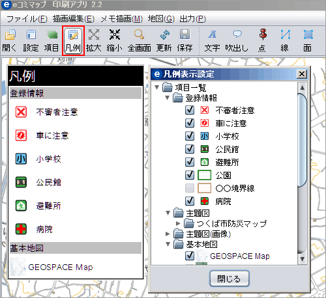Open the 開く file icon in toolbar

pyautogui.click(x=10, y=34)
